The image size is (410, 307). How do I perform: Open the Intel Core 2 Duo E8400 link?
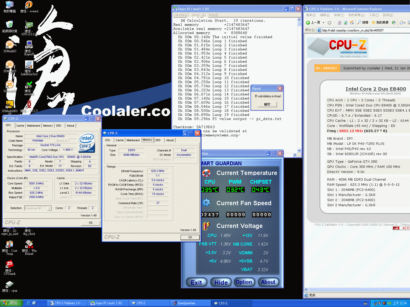click(x=376, y=89)
